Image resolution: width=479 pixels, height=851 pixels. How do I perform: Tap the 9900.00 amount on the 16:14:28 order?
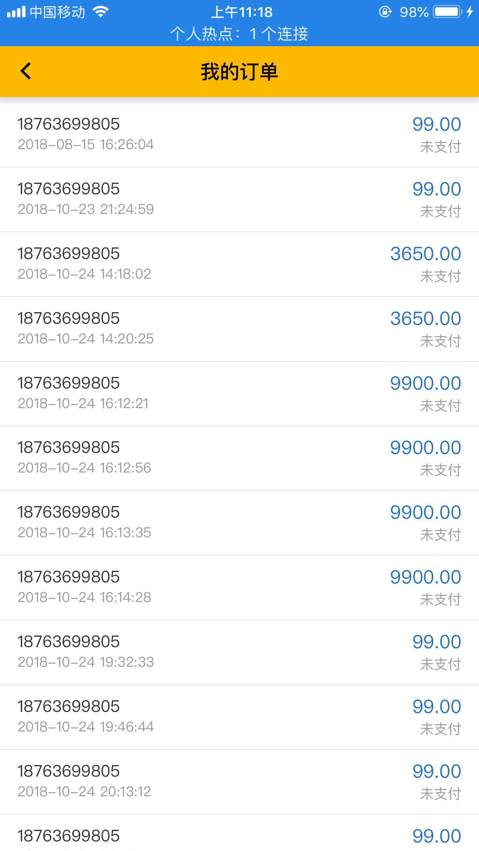425,577
